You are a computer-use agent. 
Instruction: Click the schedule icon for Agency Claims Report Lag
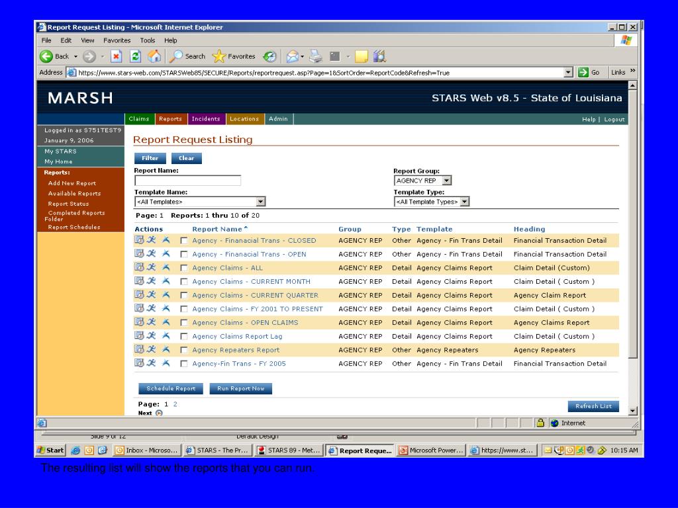139,335
